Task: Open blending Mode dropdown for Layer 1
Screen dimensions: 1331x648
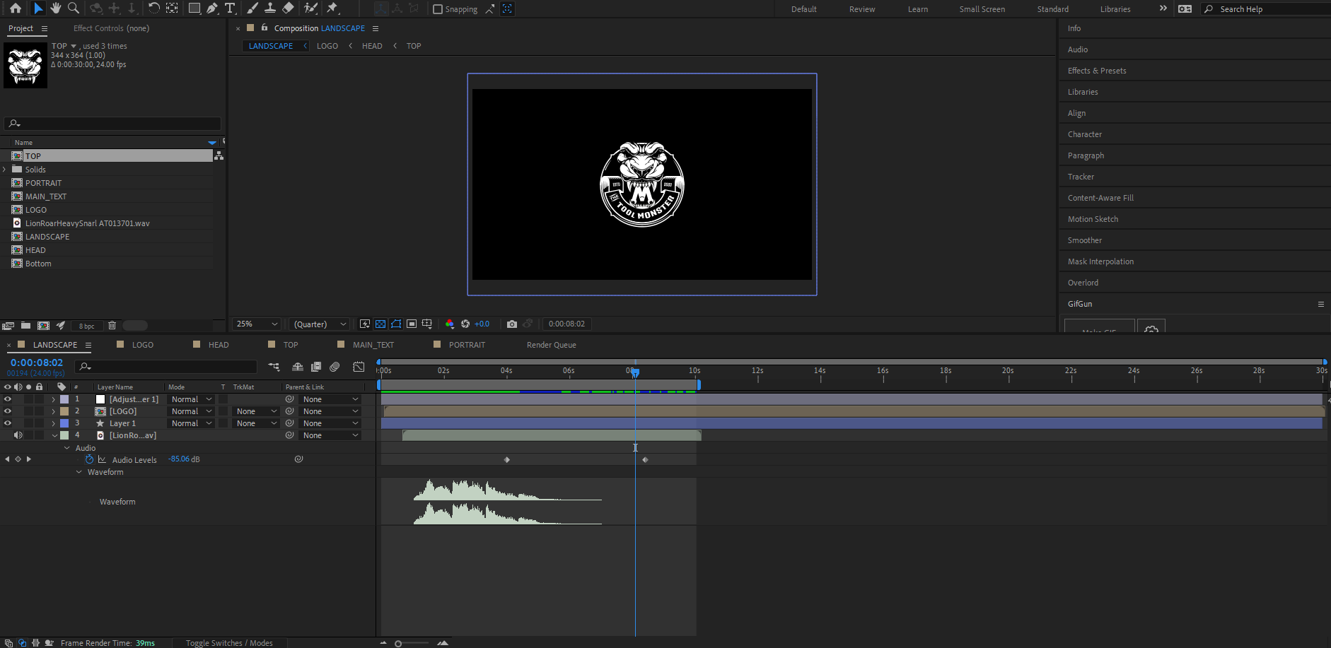Action: click(x=191, y=423)
